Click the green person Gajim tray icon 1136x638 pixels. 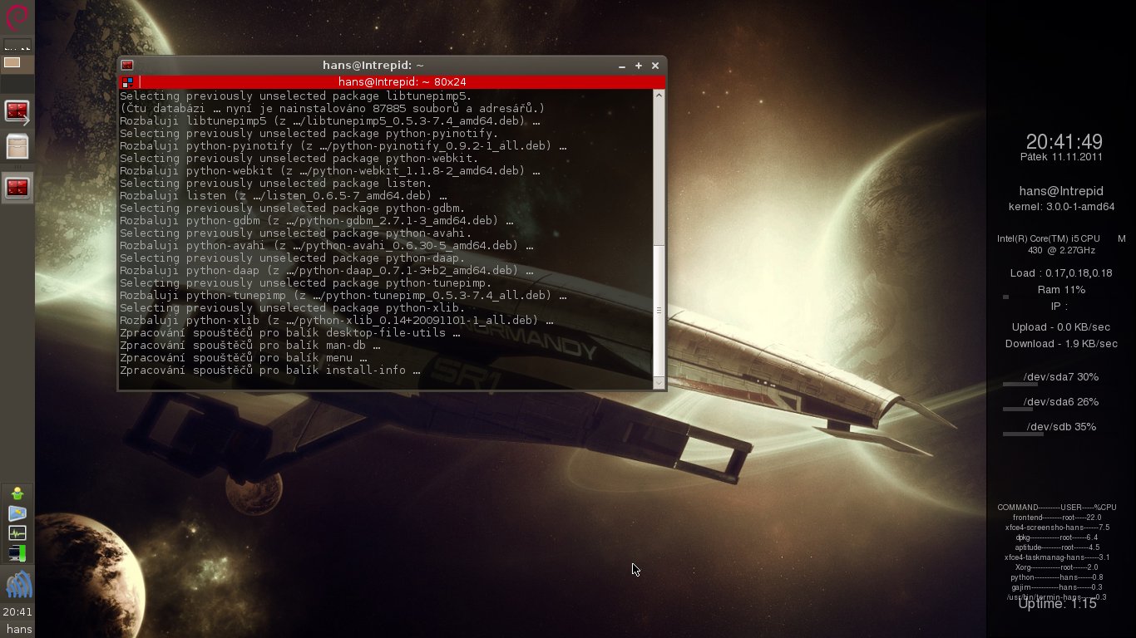pos(17,494)
